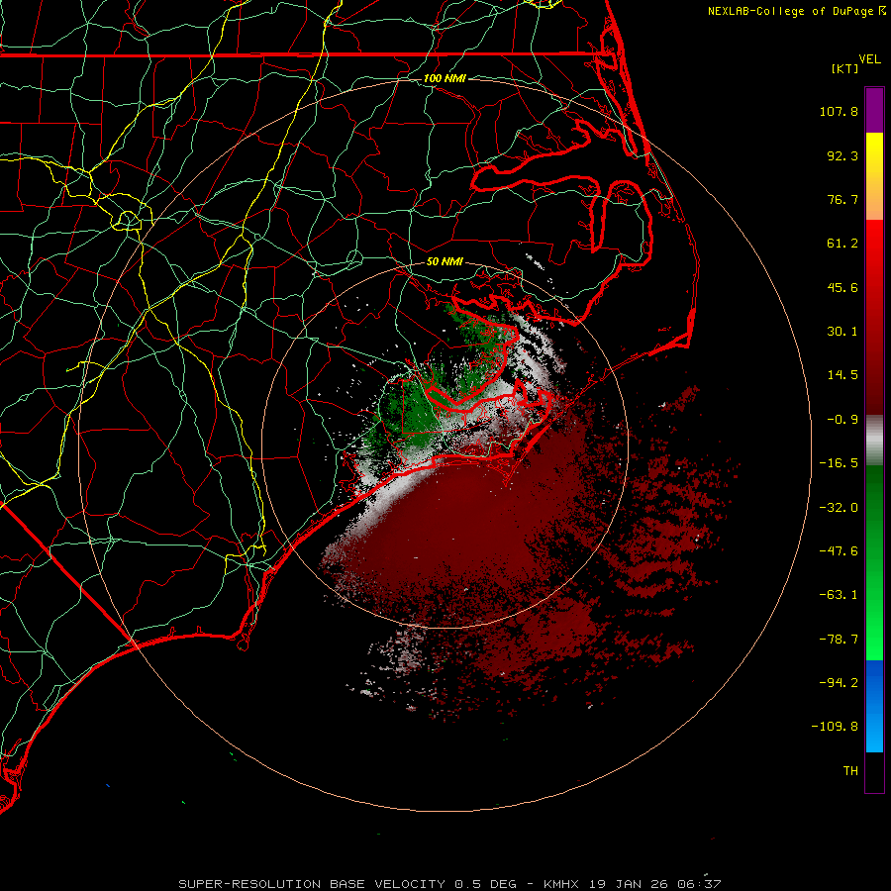Click the [KT] units label
The height and width of the screenshot is (891, 891).
tap(845, 68)
